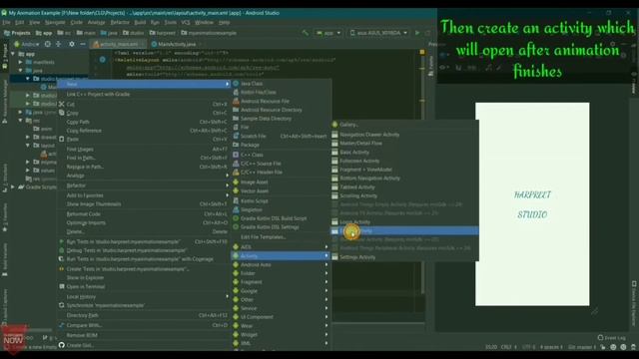Screen dimensions: 639x359
Task: Click the Android Resource File icon
Action: click(236, 101)
